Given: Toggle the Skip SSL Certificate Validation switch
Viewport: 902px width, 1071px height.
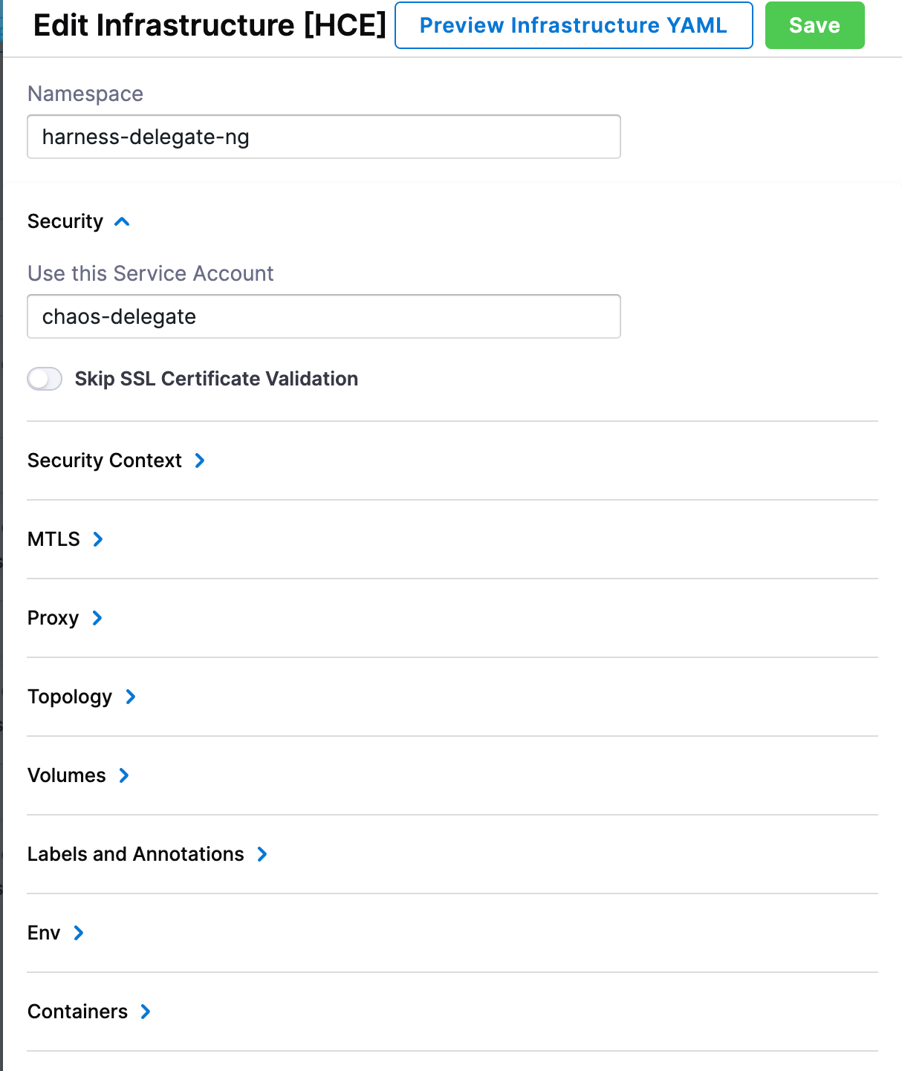Looking at the screenshot, I should [45, 379].
